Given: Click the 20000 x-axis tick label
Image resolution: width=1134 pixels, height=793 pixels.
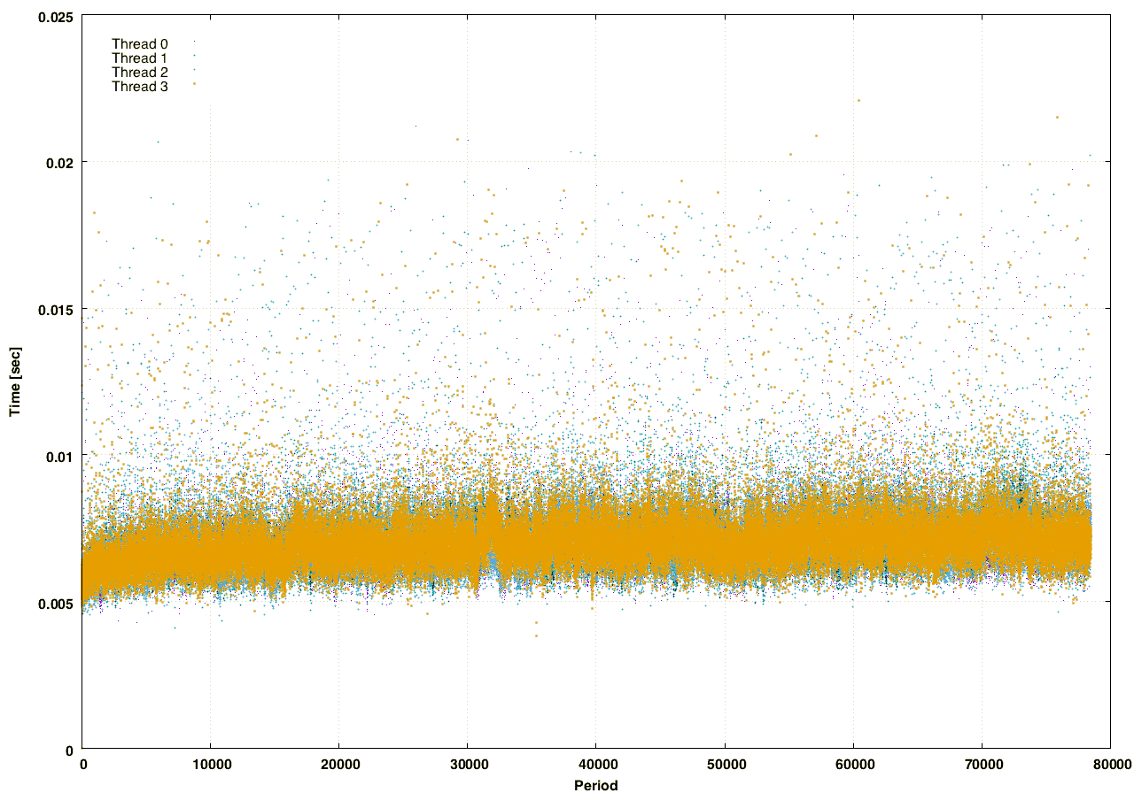Looking at the screenshot, I should [338, 764].
